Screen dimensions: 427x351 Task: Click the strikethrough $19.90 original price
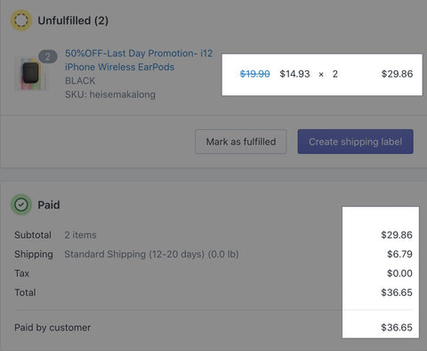254,74
